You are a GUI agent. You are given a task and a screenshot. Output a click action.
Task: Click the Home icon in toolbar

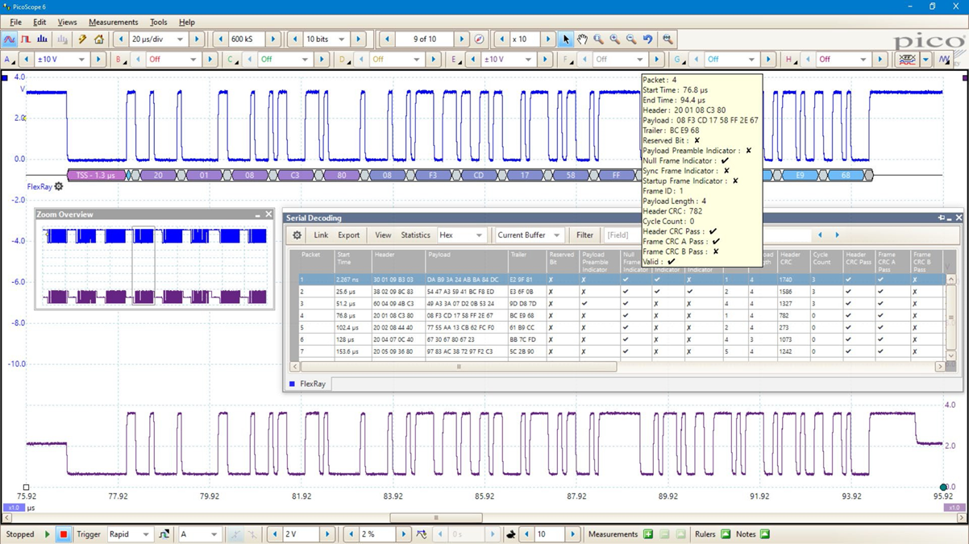click(x=98, y=39)
